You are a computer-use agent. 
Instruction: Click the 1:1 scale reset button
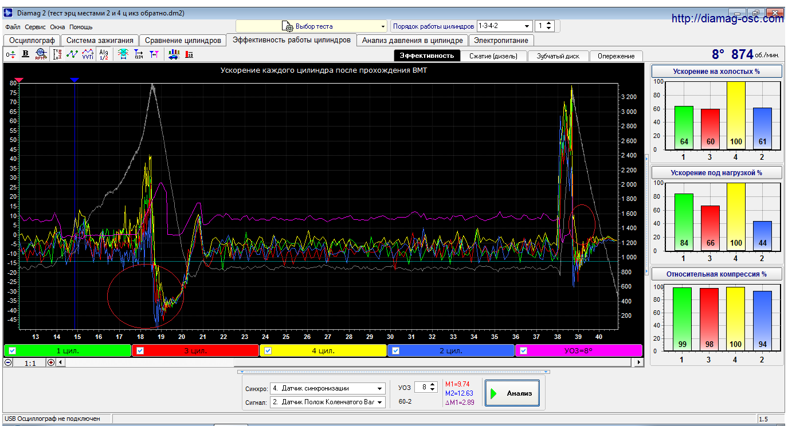click(30, 362)
